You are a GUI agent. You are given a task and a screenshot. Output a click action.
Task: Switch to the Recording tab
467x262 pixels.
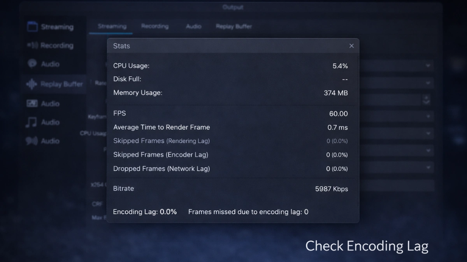coord(155,26)
